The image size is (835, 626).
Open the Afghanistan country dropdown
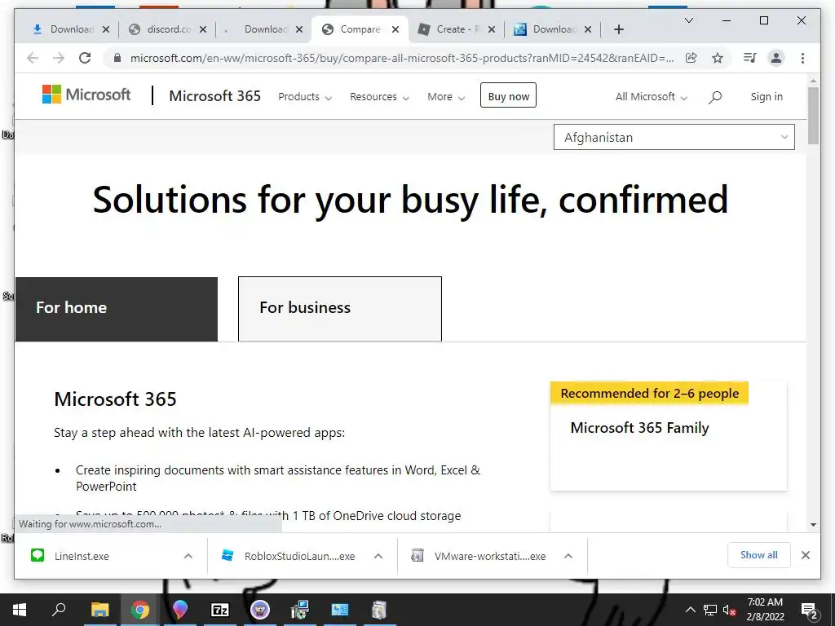pyautogui.click(x=674, y=137)
